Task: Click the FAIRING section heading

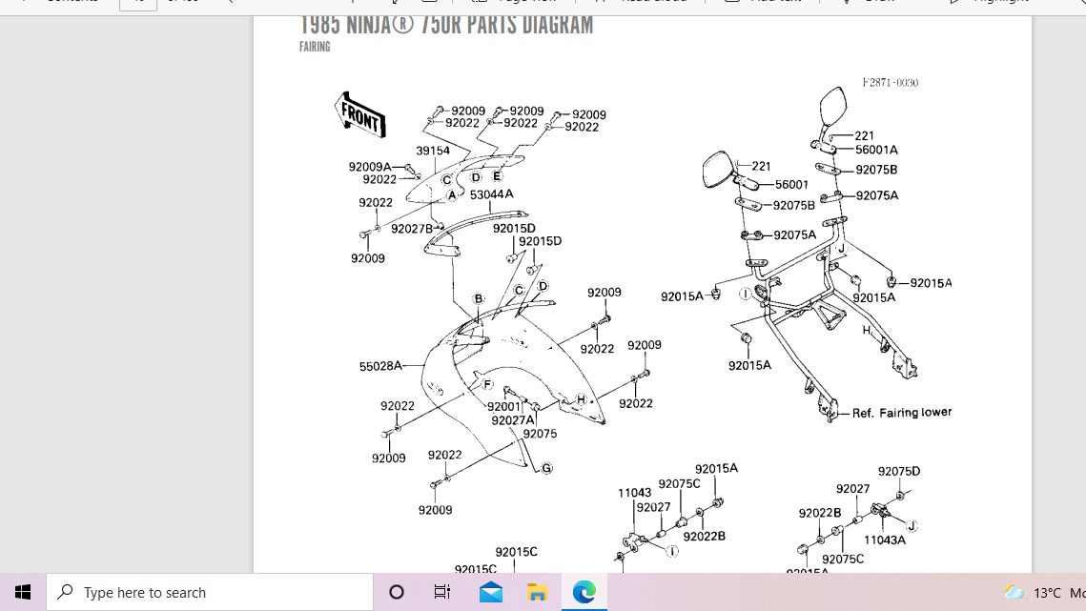Action: (x=315, y=47)
